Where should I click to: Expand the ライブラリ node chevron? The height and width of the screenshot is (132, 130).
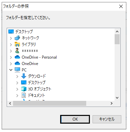click(11, 45)
